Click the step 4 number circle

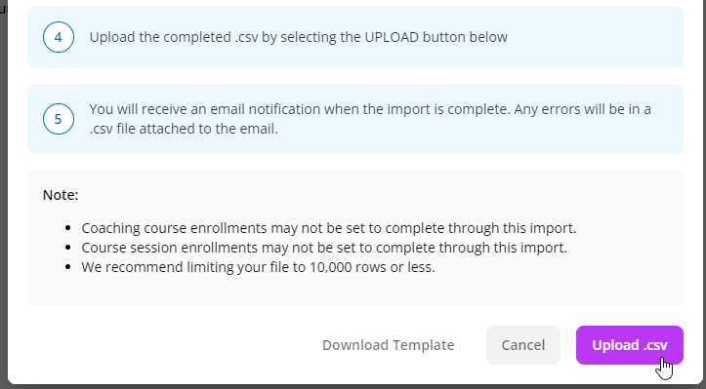[59, 37]
